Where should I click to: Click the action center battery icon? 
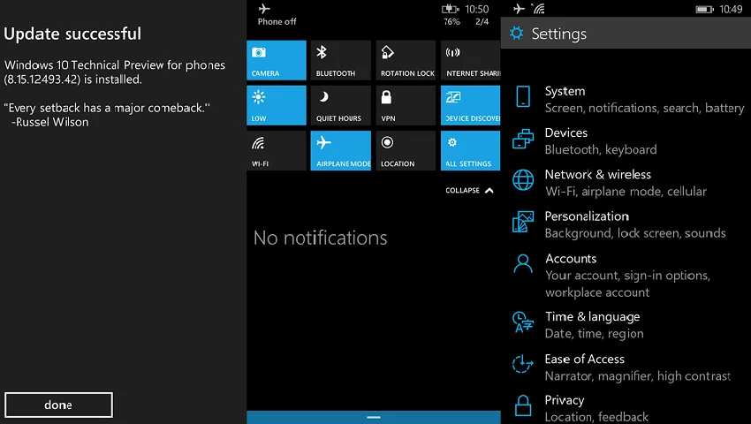tap(450, 9)
